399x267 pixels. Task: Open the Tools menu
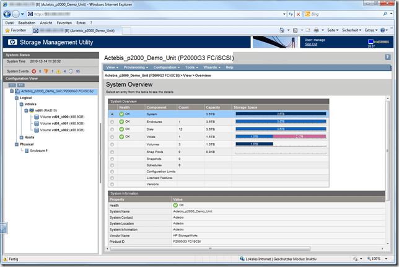[191, 68]
